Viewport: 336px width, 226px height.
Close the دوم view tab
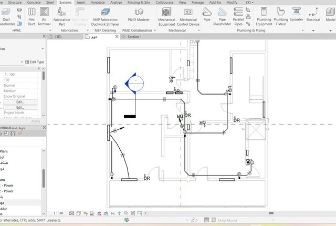[117, 37]
